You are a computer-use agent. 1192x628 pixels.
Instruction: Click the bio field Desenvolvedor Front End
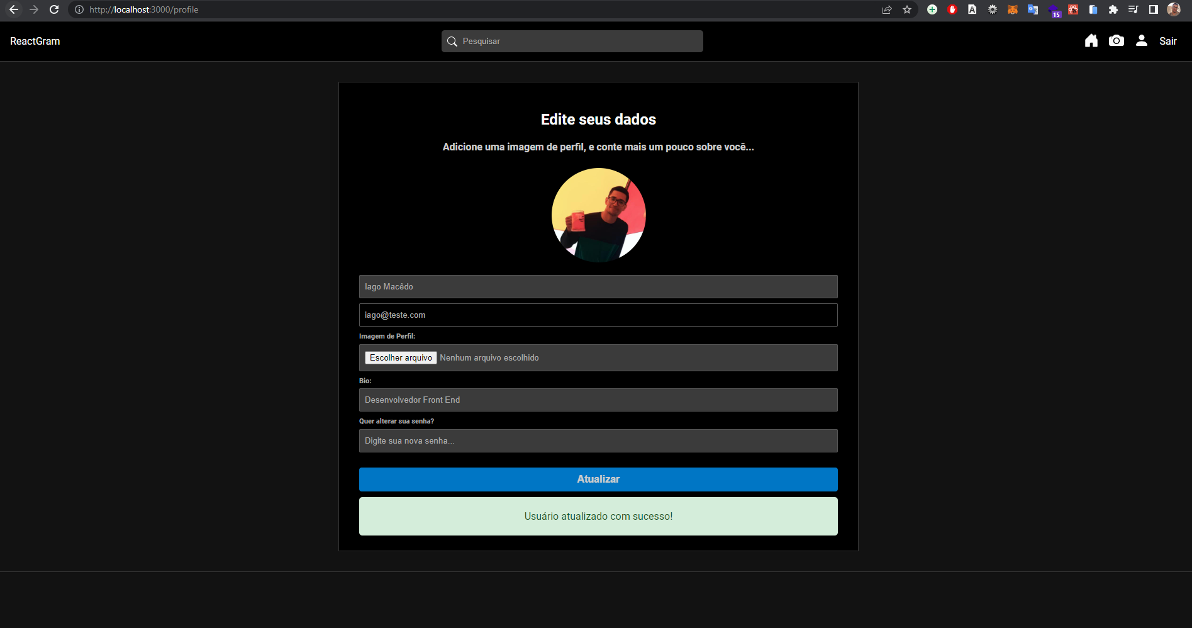coord(598,400)
